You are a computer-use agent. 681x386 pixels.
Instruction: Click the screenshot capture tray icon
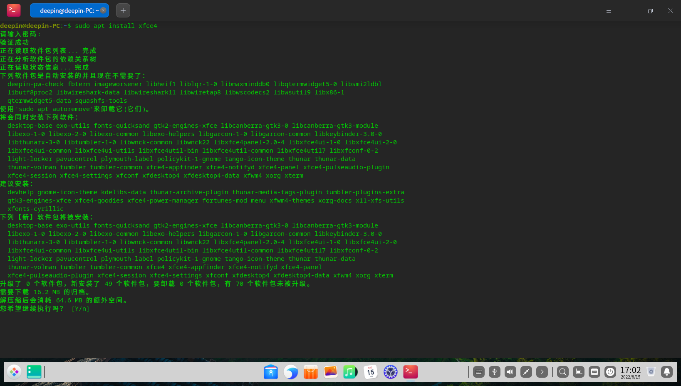click(579, 372)
